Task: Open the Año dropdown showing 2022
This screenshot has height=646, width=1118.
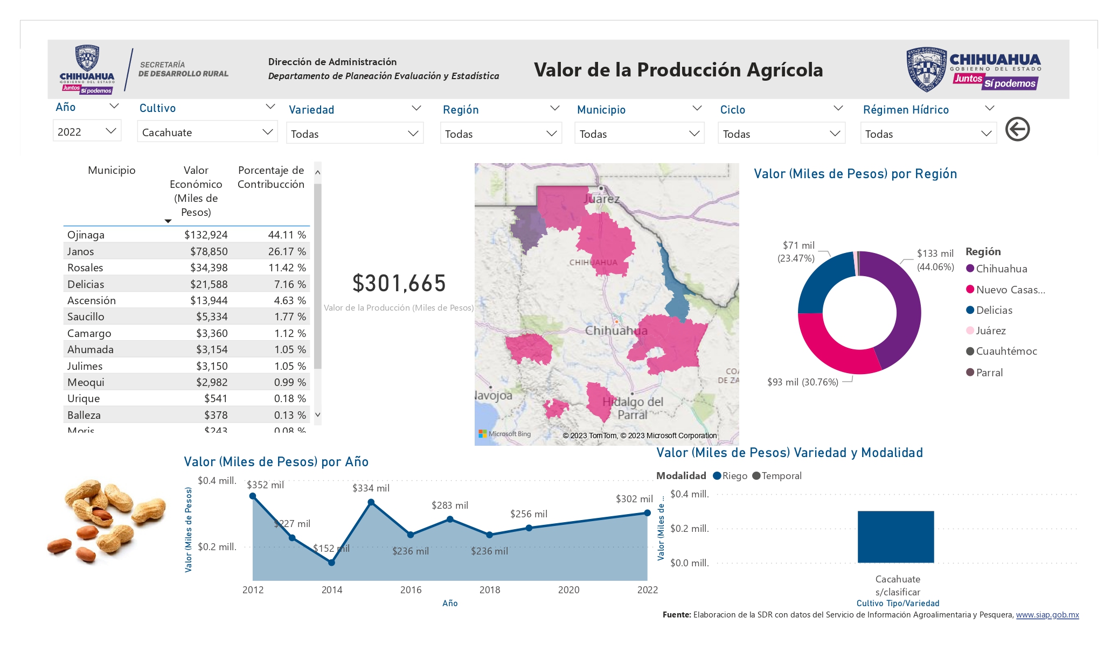Action: (87, 131)
